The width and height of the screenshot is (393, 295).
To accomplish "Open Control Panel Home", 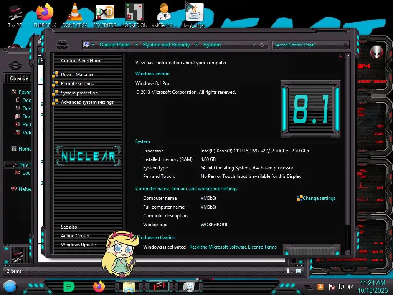I will (x=82, y=61).
